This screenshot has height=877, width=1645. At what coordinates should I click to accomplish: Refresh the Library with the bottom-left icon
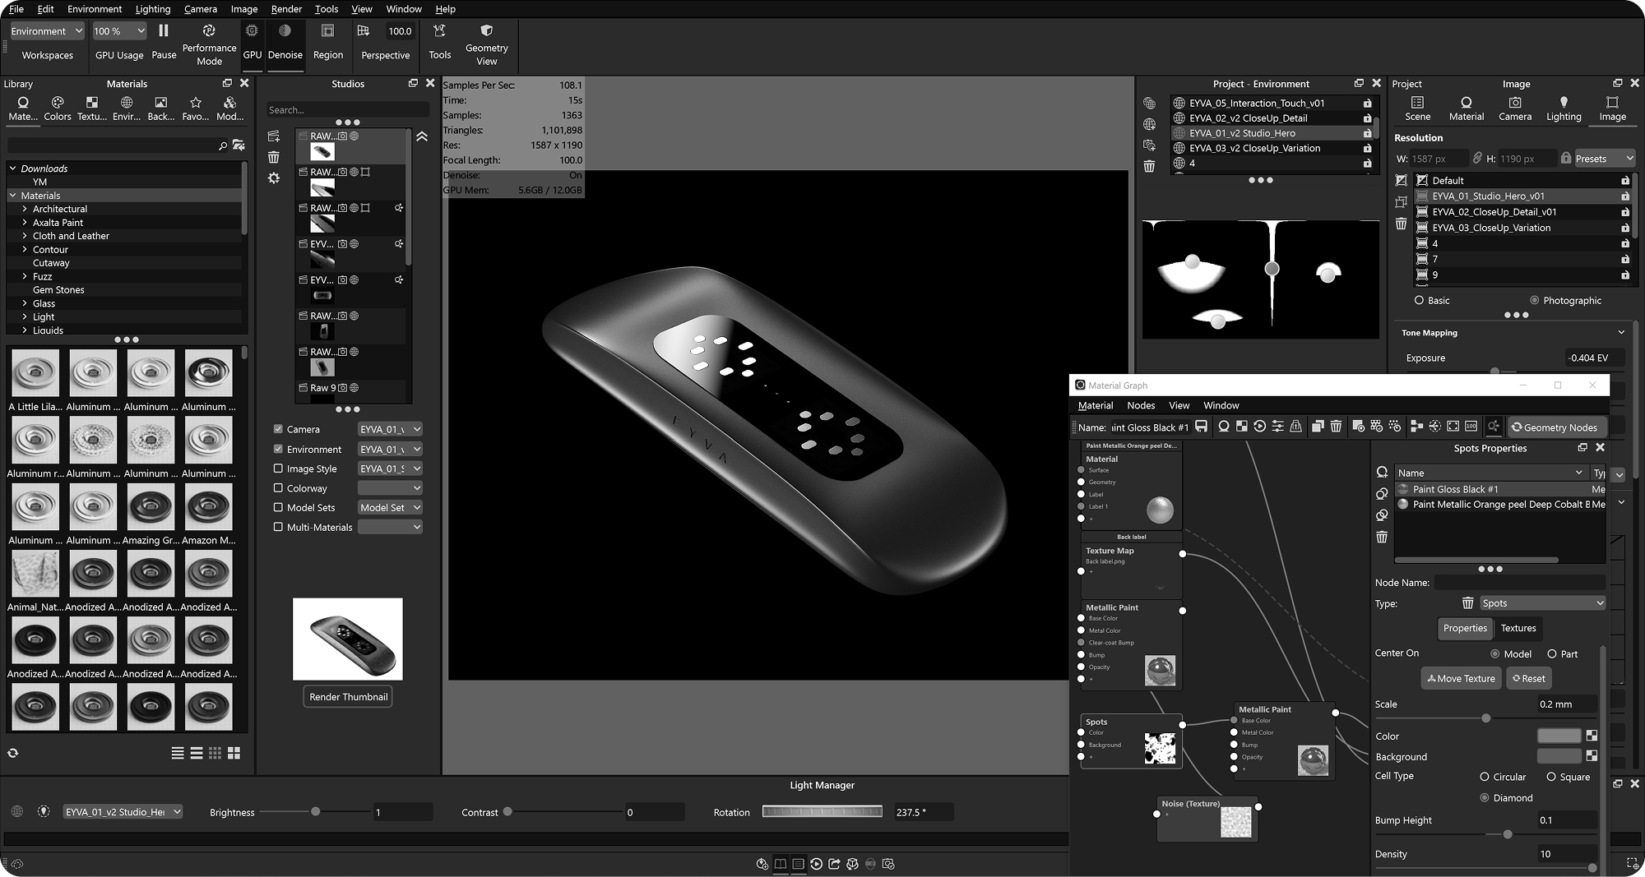tap(13, 753)
